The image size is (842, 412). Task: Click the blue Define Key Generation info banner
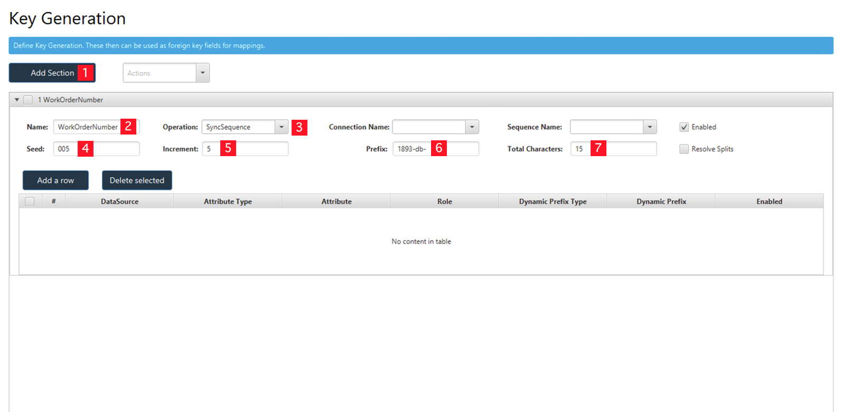[421, 45]
